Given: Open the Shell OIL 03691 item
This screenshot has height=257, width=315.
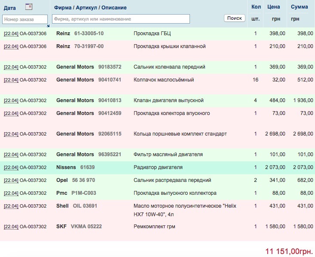Looking at the screenshot, I should [85, 206].
